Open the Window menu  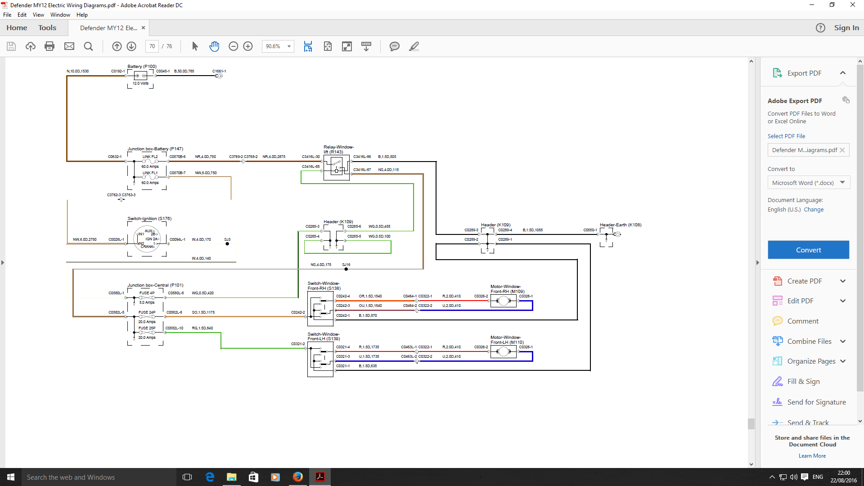click(60, 15)
